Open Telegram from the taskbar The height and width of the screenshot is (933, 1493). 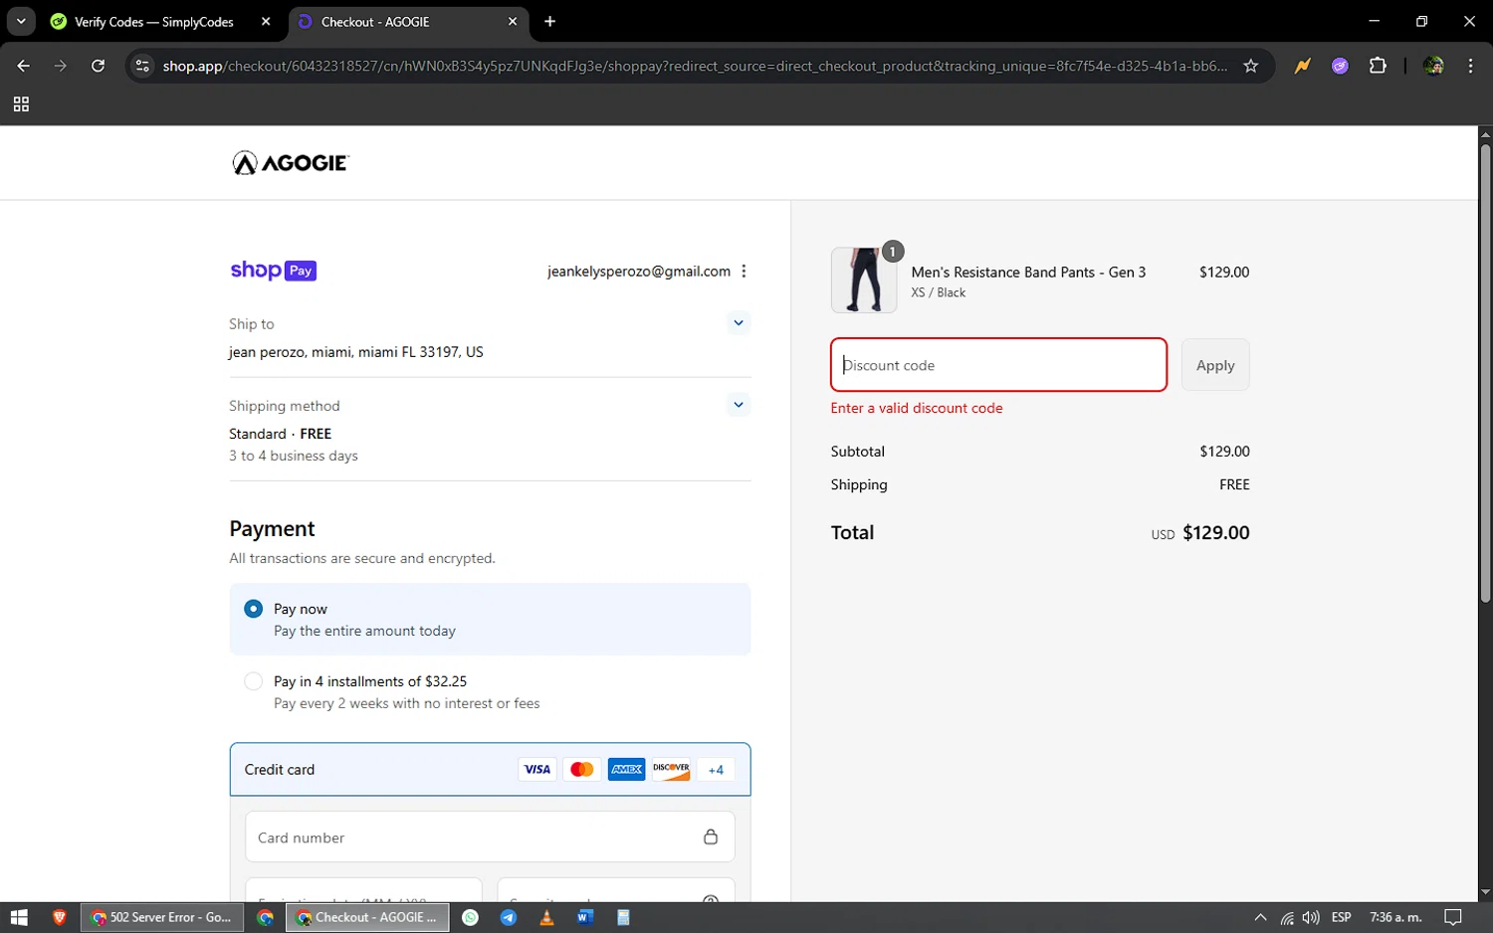[509, 917]
